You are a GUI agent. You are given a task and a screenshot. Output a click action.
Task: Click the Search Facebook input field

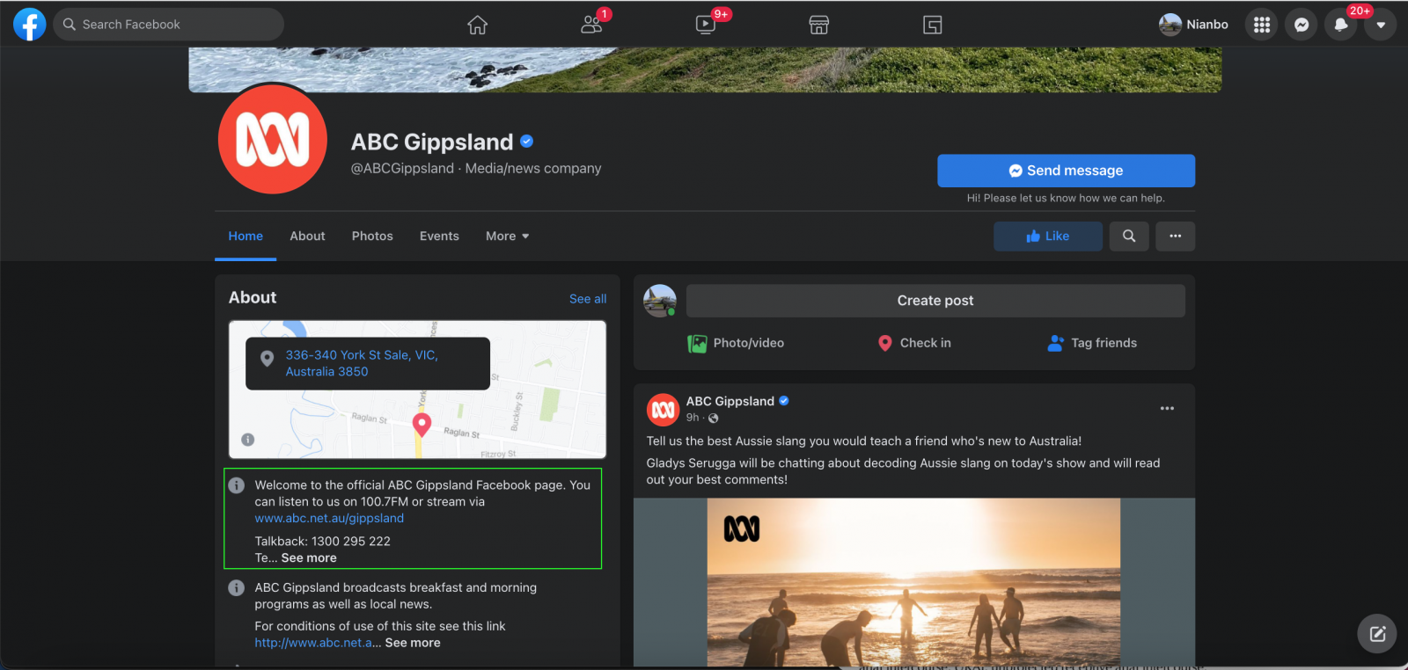point(169,25)
